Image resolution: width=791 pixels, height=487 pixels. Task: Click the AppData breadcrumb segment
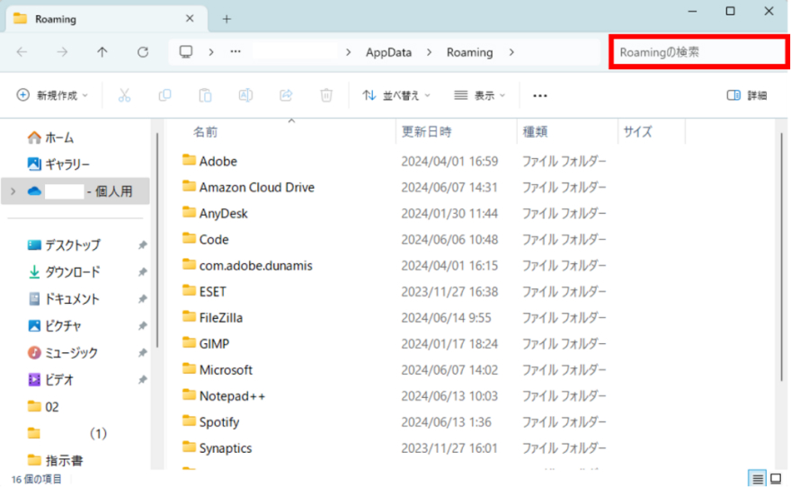388,52
